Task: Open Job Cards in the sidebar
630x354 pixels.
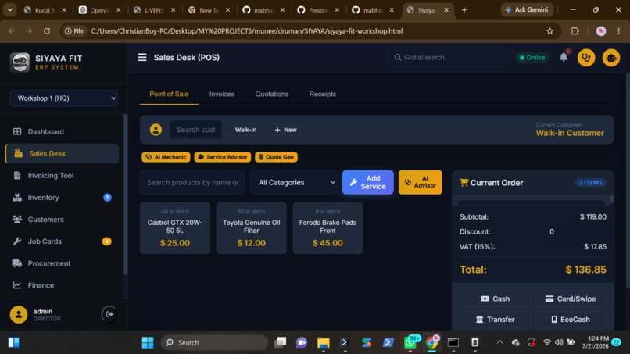Action: [x=63, y=241]
